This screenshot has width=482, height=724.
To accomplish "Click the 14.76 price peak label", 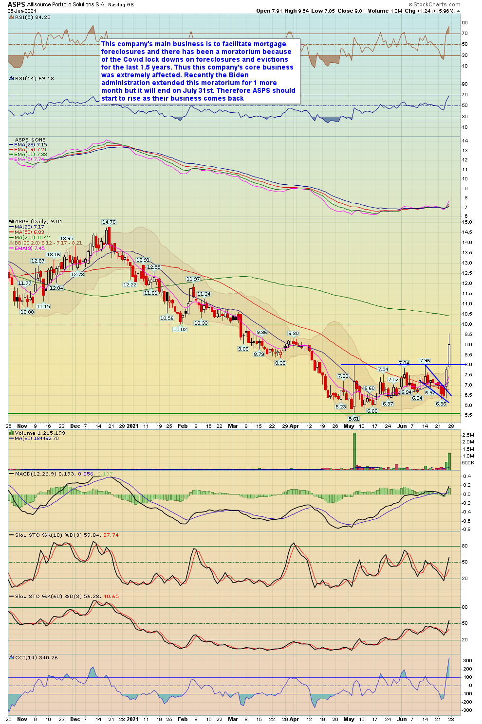I will pyautogui.click(x=109, y=222).
